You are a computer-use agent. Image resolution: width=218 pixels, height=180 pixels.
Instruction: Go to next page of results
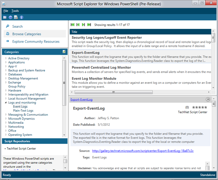tap(83, 25)
